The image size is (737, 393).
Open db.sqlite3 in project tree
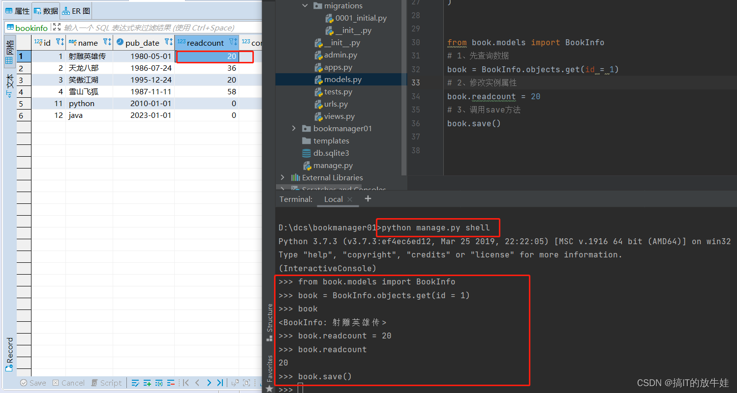pyautogui.click(x=326, y=153)
